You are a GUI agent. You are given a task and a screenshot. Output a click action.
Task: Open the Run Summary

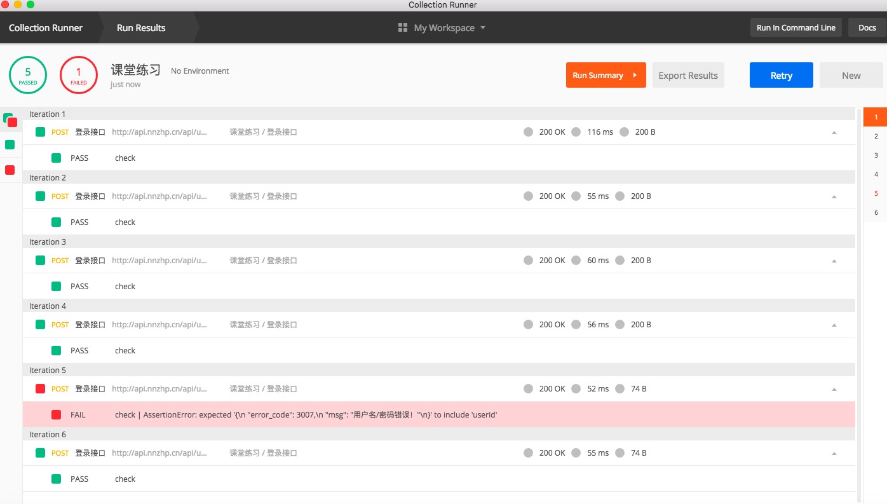coord(606,74)
